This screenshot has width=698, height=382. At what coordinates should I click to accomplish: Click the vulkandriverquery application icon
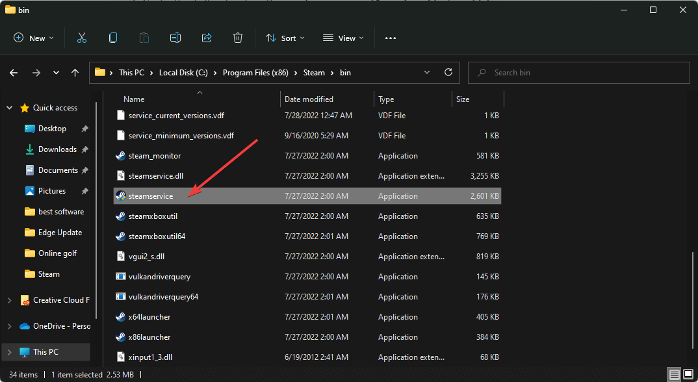point(120,277)
